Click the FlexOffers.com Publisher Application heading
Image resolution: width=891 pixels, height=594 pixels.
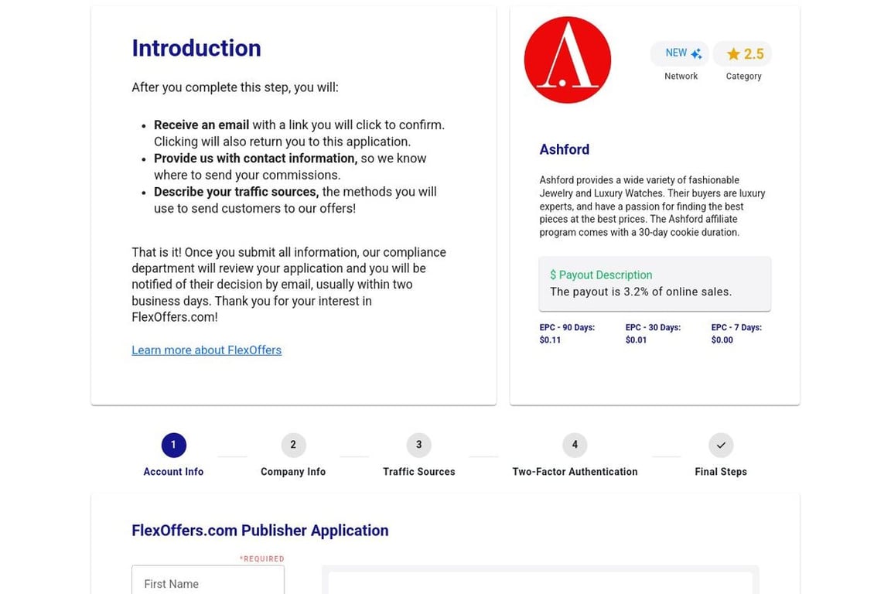pyautogui.click(x=260, y=531)
